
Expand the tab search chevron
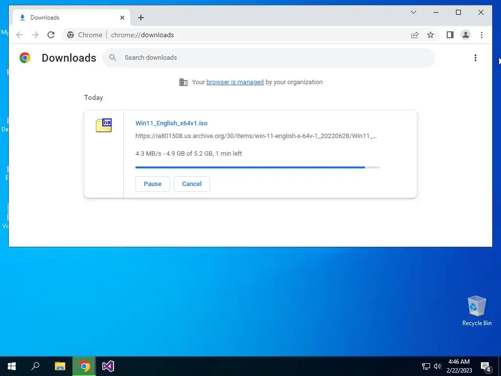(x=413, y=12)
